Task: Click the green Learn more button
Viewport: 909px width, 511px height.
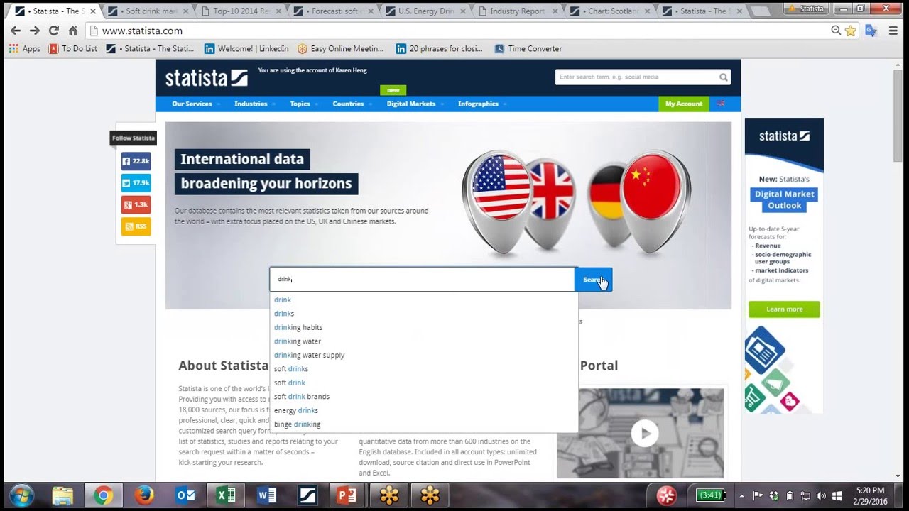Action: point(784,309)
